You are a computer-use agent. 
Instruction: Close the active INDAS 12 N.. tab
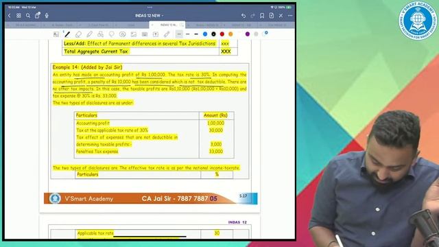[x=152, y=25]
